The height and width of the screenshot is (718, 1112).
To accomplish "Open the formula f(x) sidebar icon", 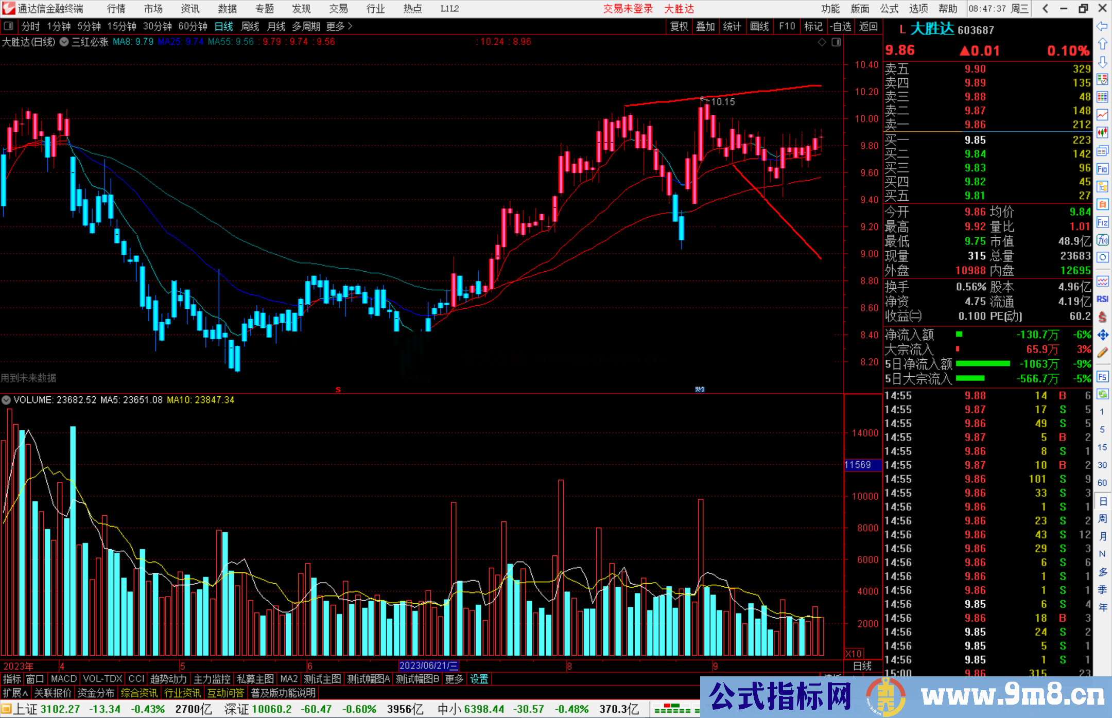I will tap(1102, 240).
